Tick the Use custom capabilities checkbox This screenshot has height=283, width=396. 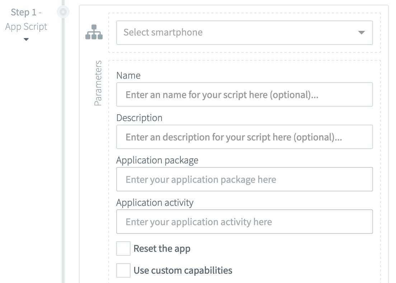(123, 270)
